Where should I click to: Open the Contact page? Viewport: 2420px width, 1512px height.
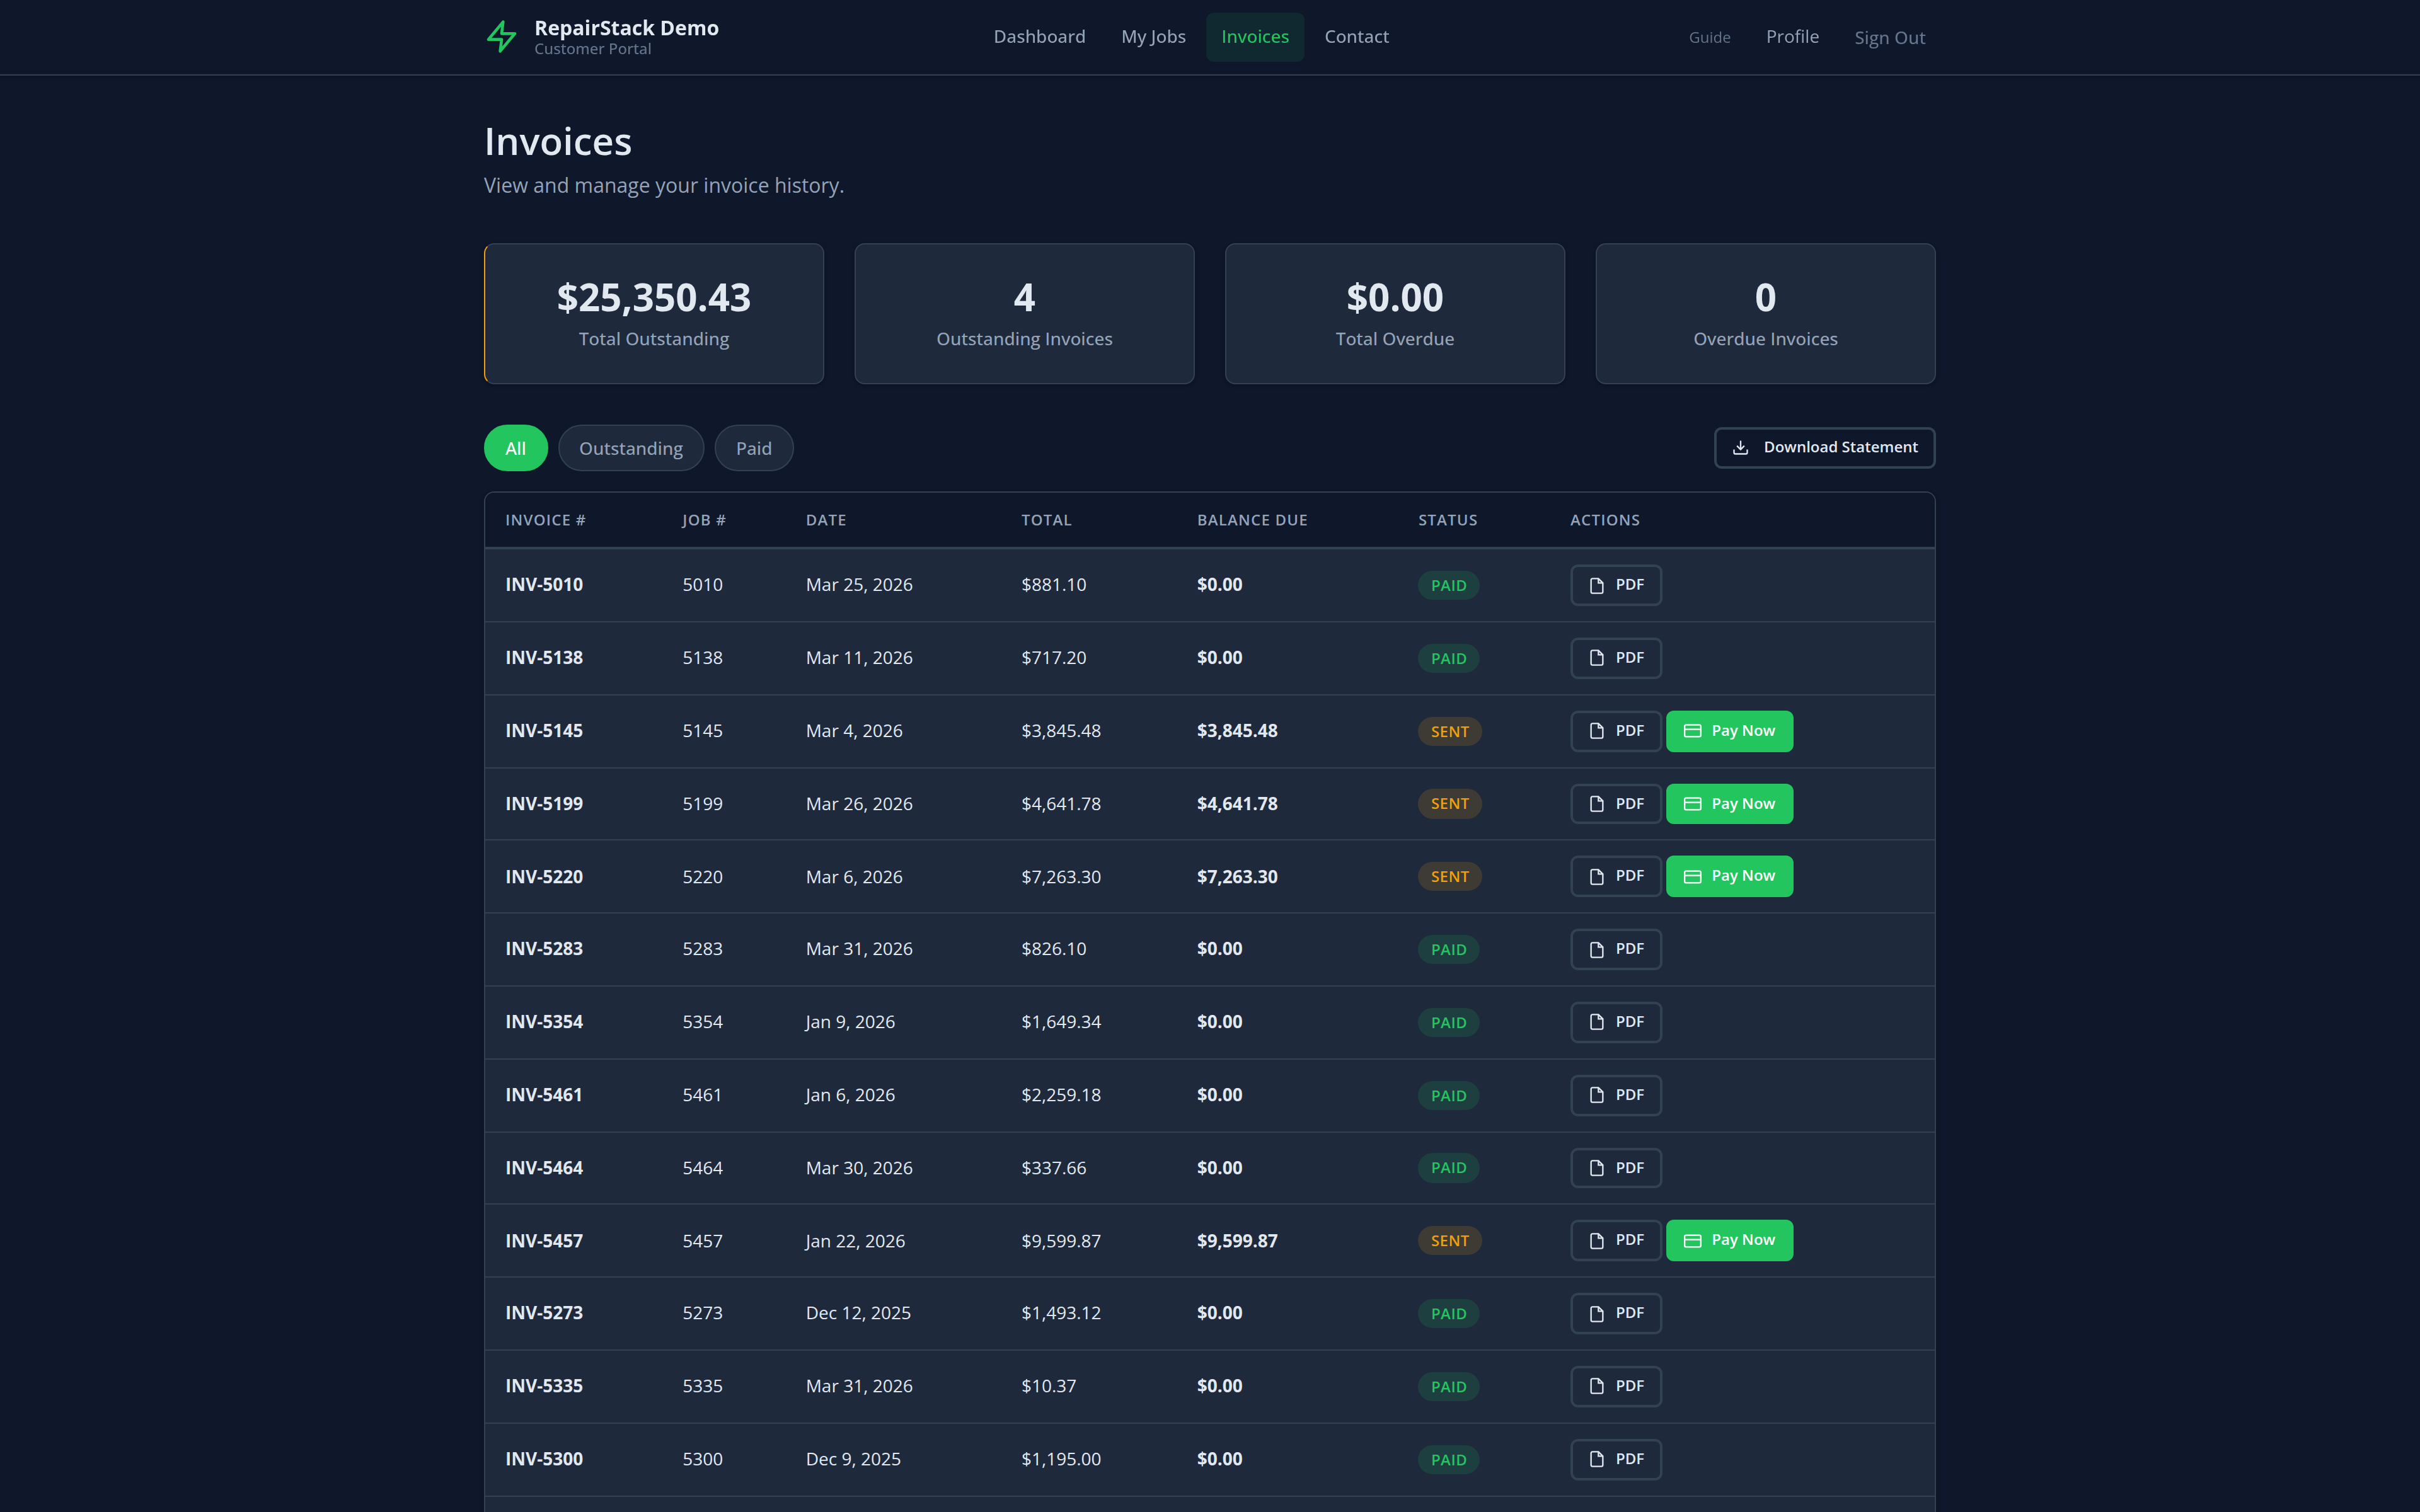(x=1356, y=37)
